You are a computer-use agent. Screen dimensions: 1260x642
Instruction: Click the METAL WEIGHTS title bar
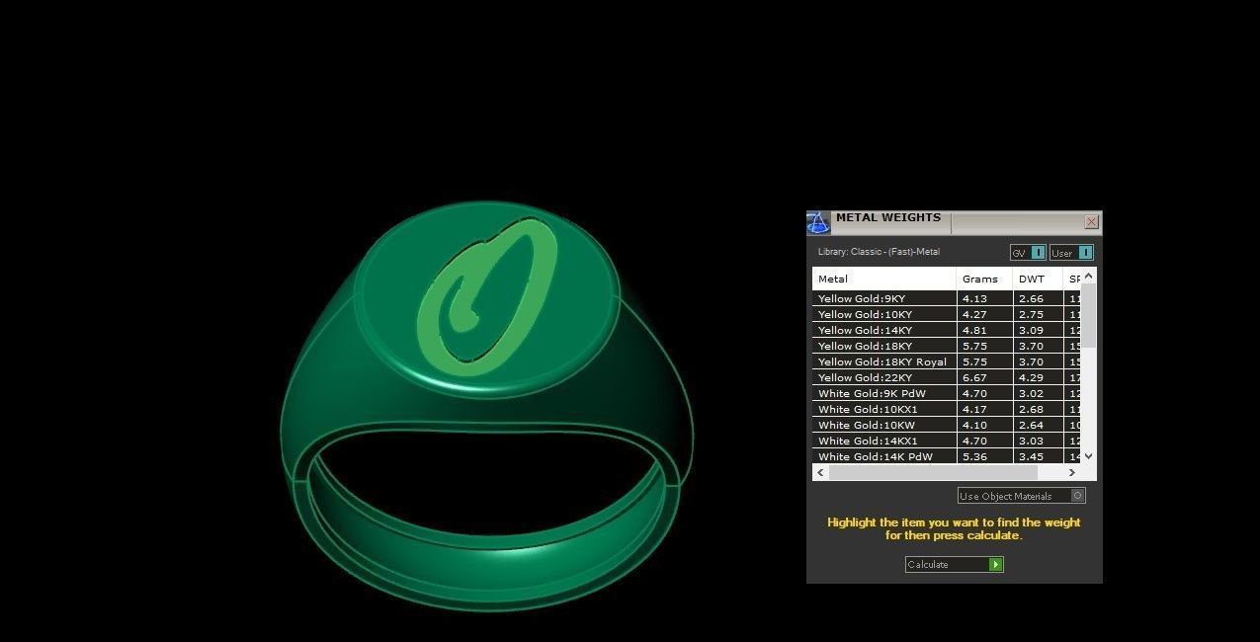coord(954,222)
